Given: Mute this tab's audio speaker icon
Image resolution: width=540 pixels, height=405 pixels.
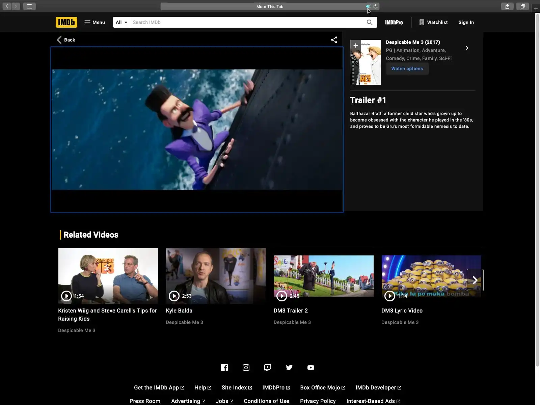Looking at the screenshot, I should (368, 6).
